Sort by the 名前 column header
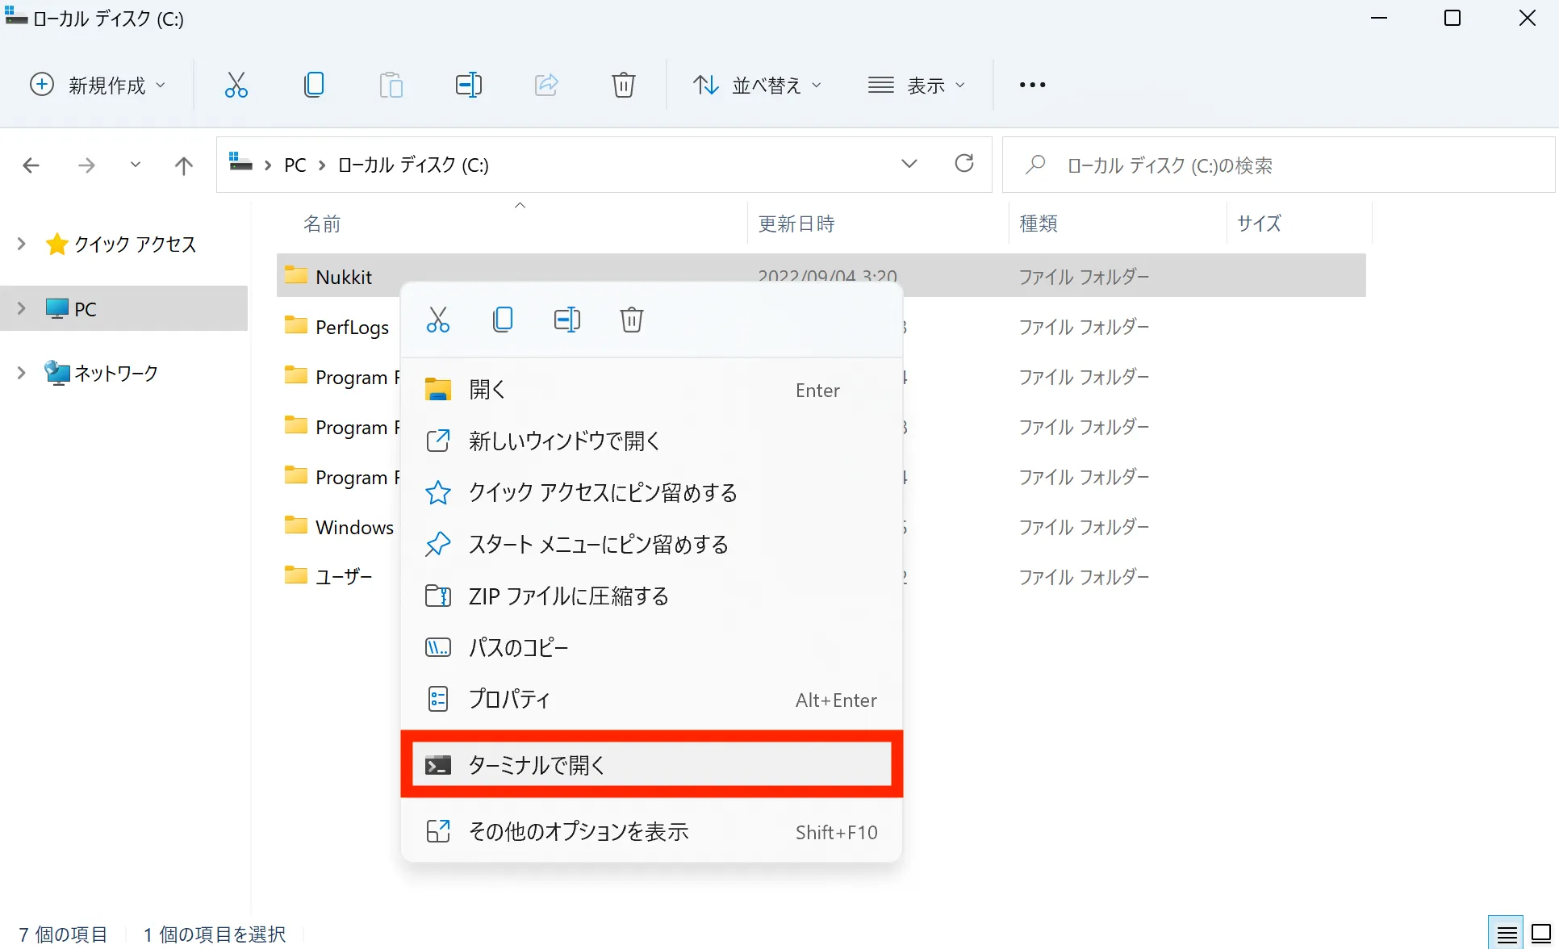The height and width of the screenshot is (949, 1559). click(x=322, y=224)
